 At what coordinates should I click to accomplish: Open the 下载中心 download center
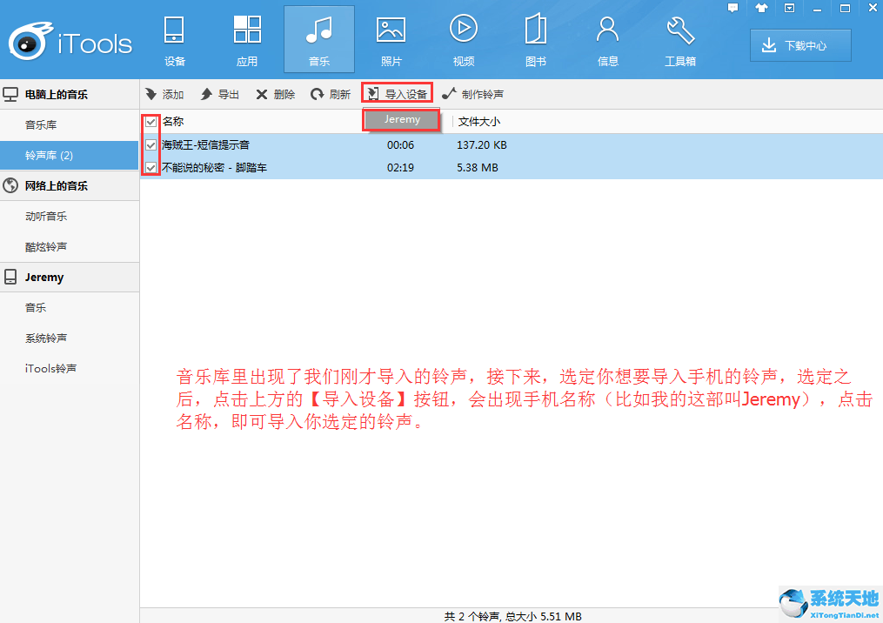tap(800, 46)
